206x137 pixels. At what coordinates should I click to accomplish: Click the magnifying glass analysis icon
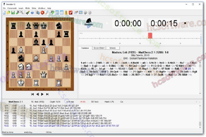47,13
